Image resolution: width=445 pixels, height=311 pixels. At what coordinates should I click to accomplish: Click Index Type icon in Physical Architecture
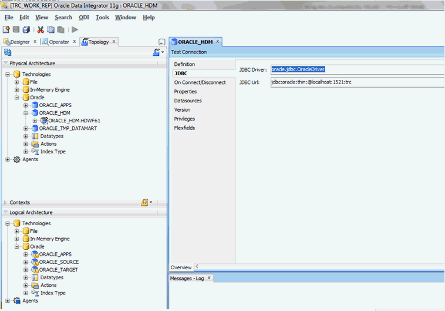[x=35, y=152]
